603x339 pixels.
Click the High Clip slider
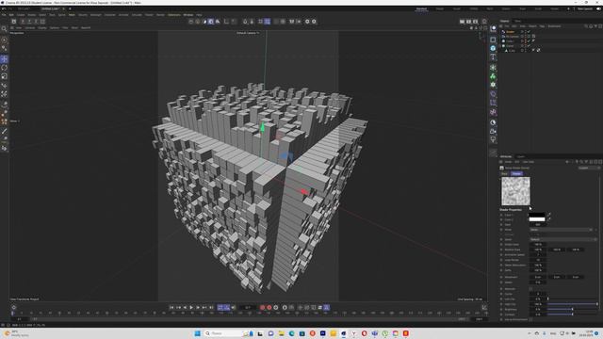[x=573, y=304]
